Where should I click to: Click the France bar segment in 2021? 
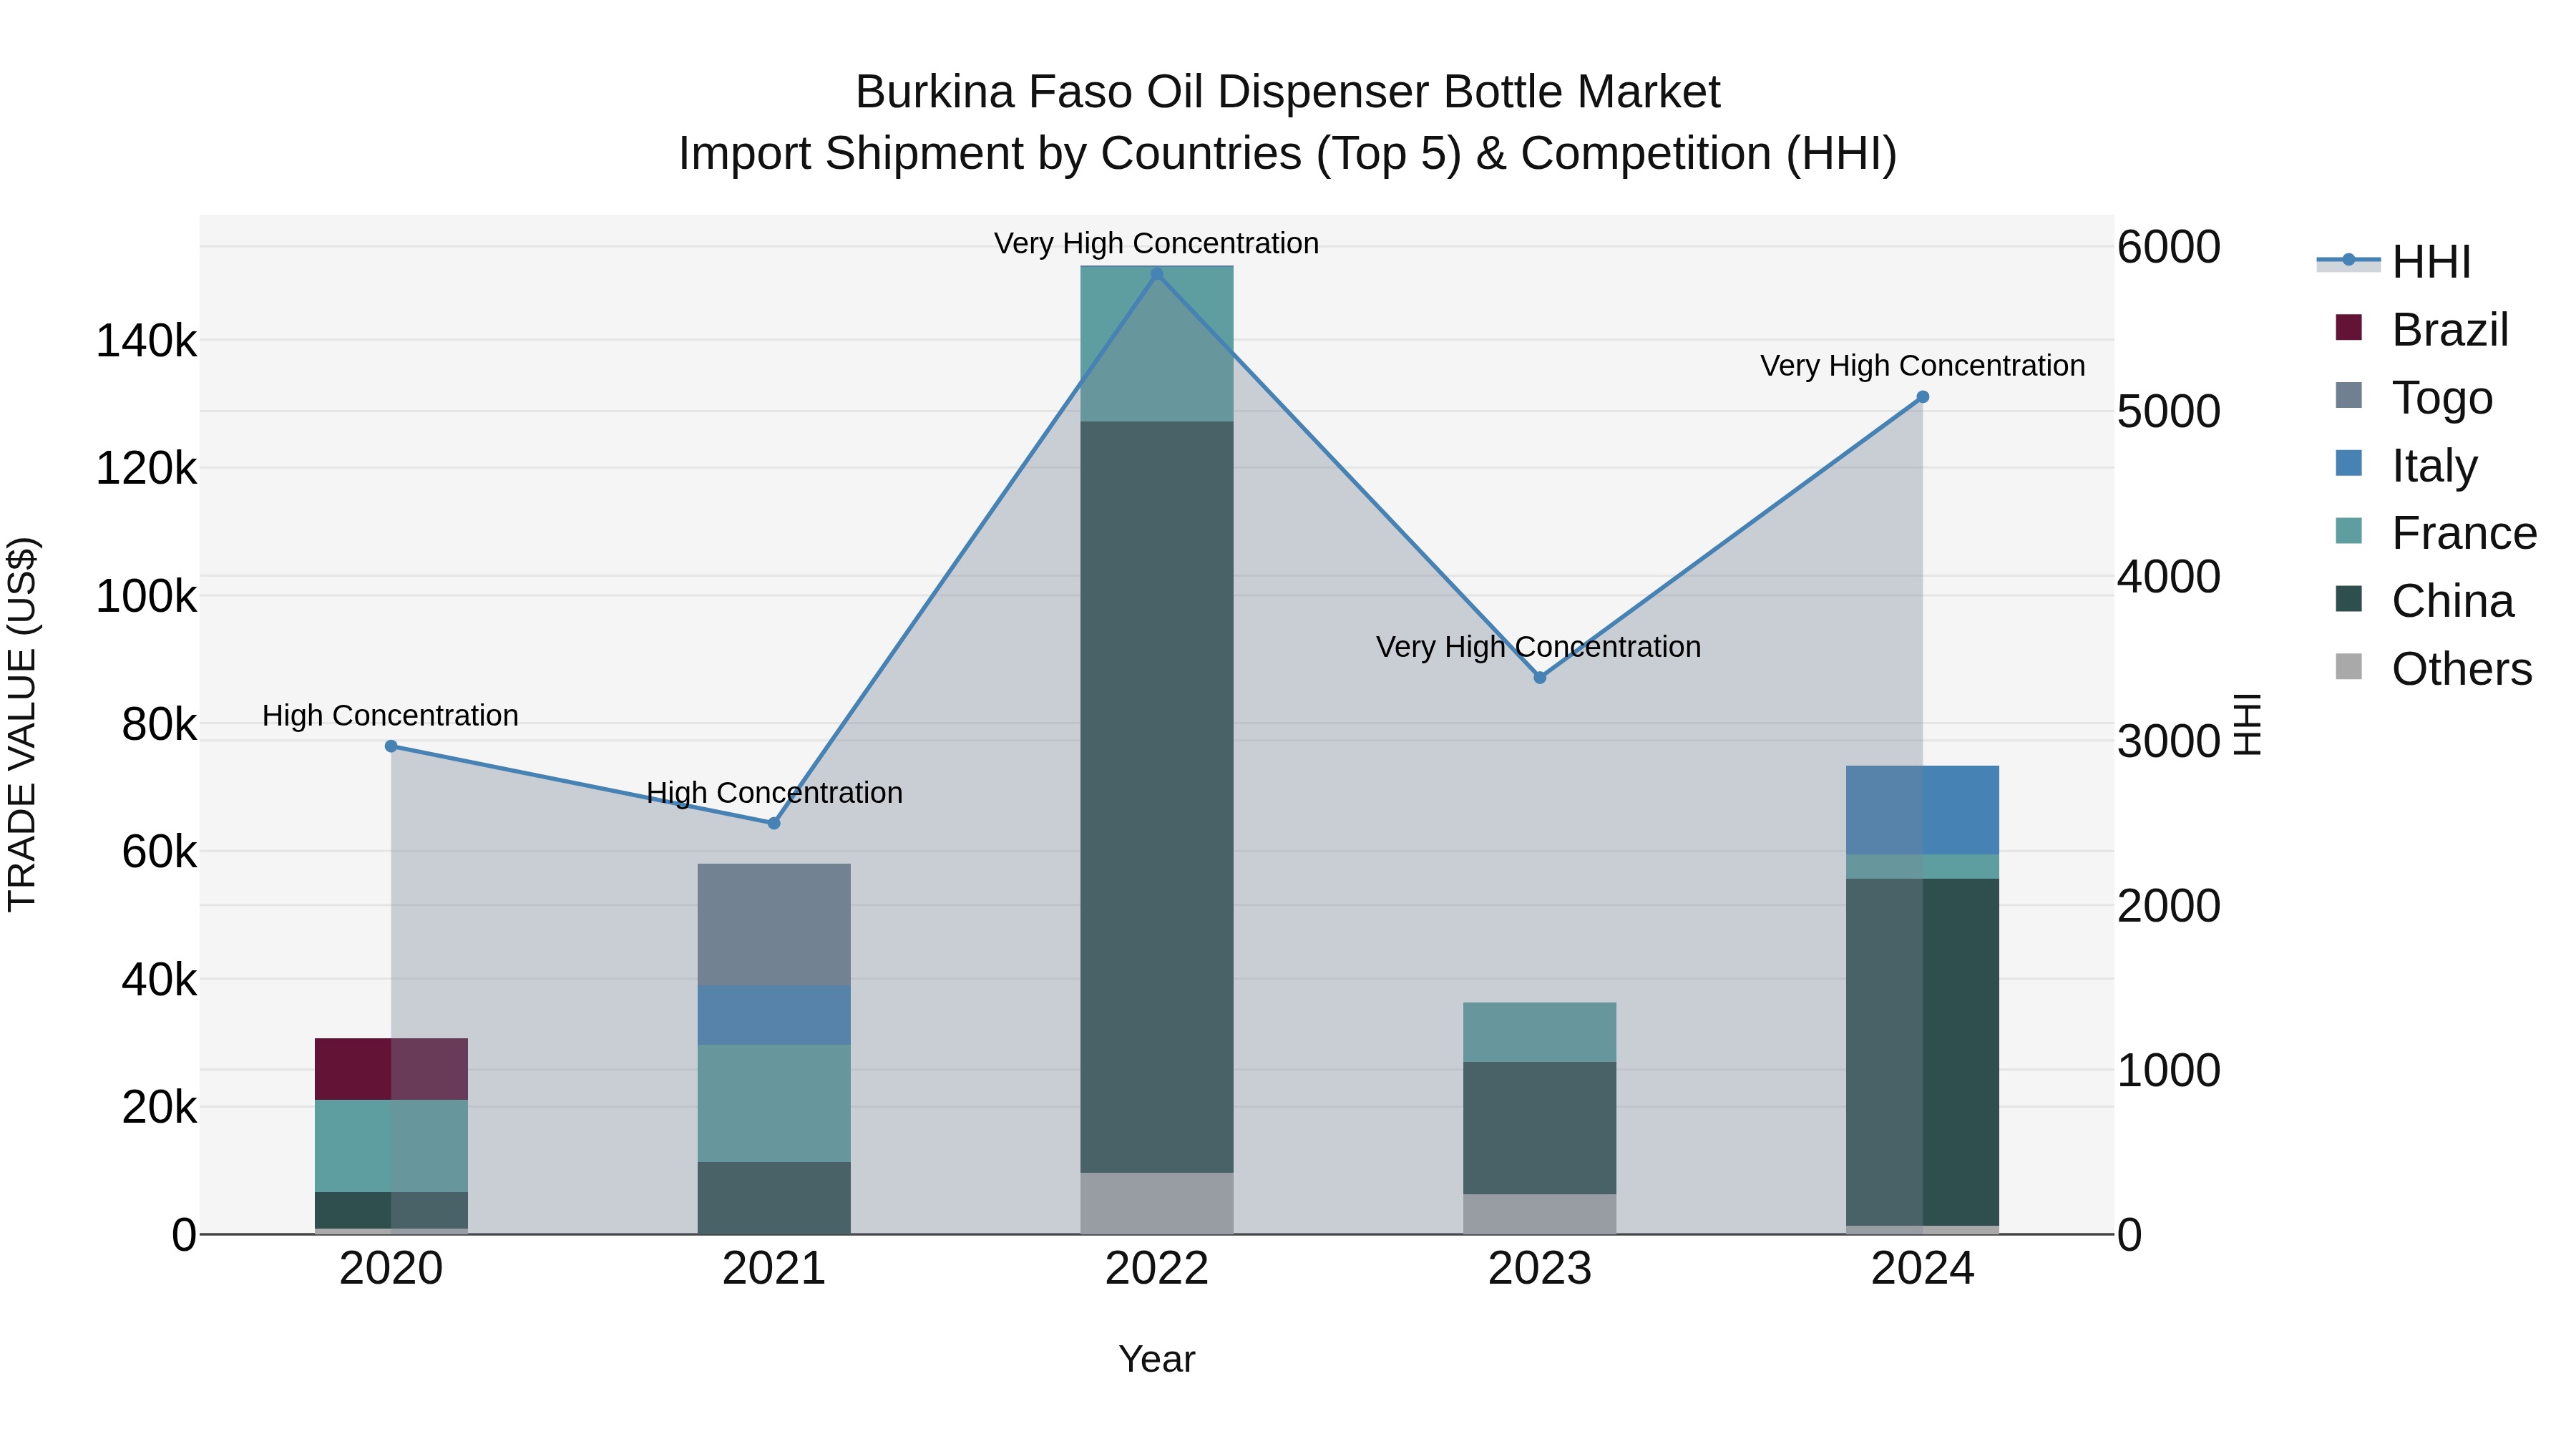(774, 1103)
